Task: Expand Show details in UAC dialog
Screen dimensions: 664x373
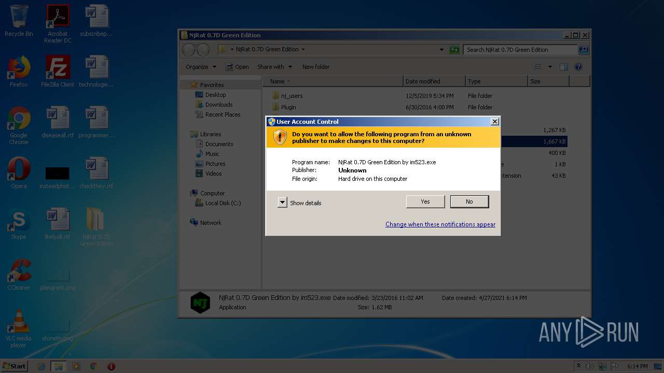Action: pyautogui.click(x=282, y=203)
